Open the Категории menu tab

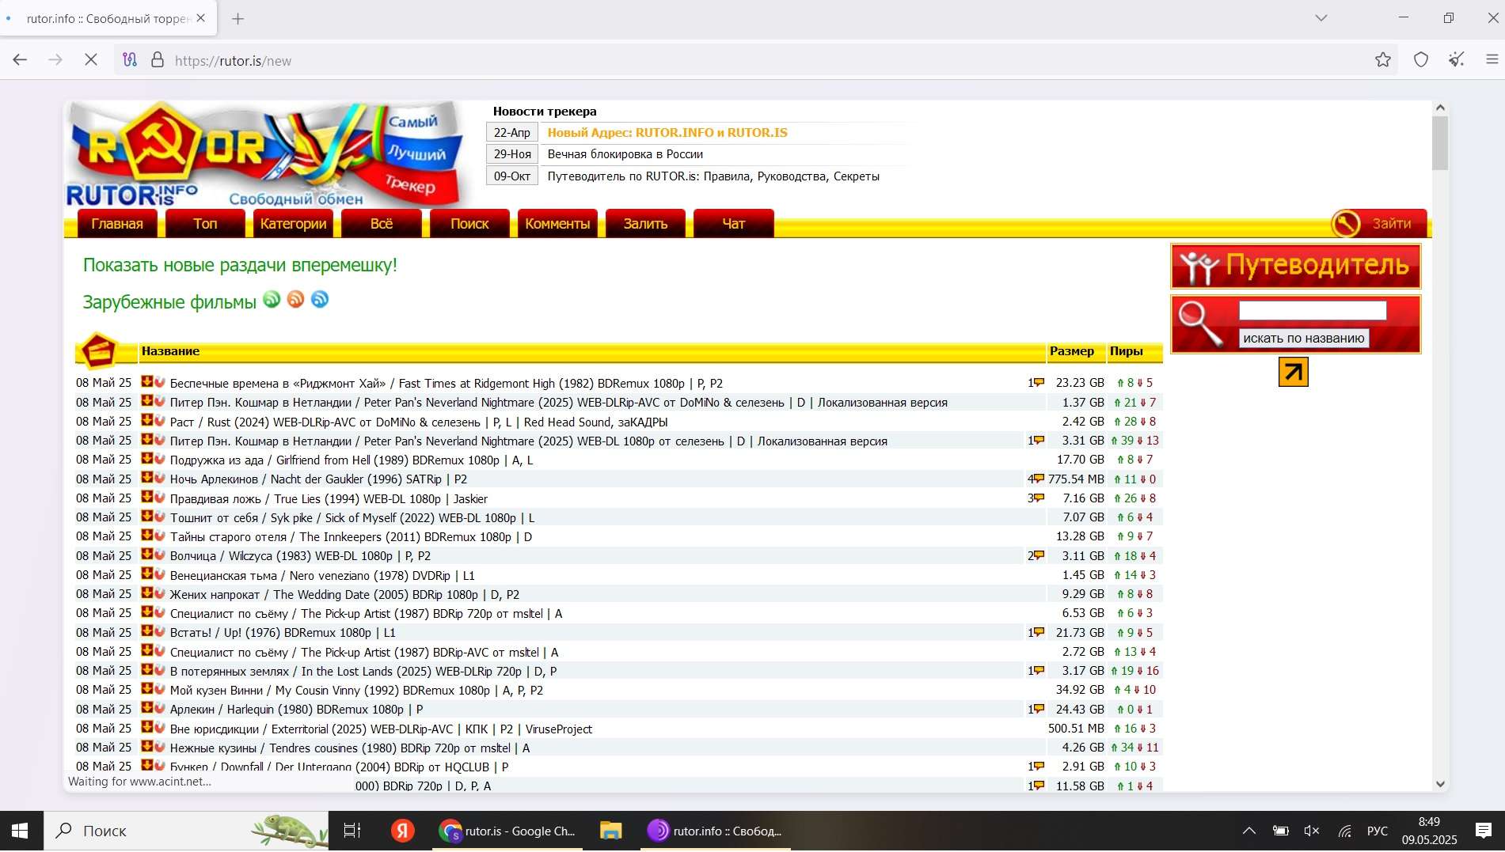(x=293, y=224)
